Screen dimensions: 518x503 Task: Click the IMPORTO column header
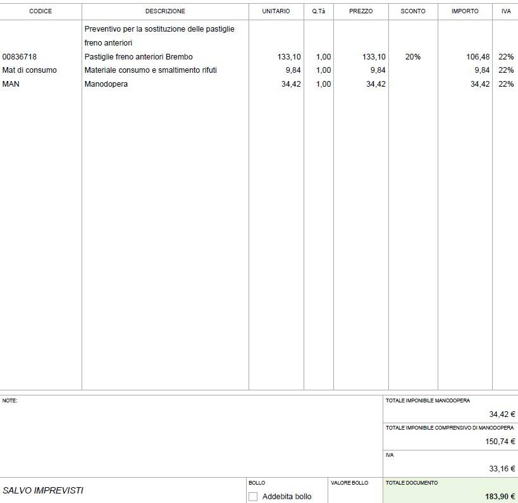tap(465, 11)
